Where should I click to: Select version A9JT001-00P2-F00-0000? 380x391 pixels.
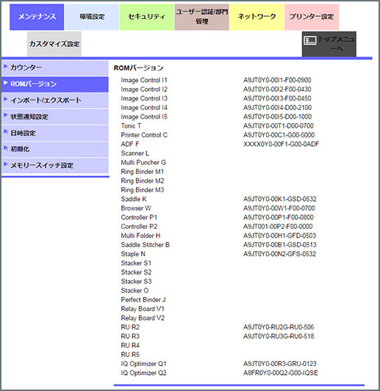click(x=278, y=227)
